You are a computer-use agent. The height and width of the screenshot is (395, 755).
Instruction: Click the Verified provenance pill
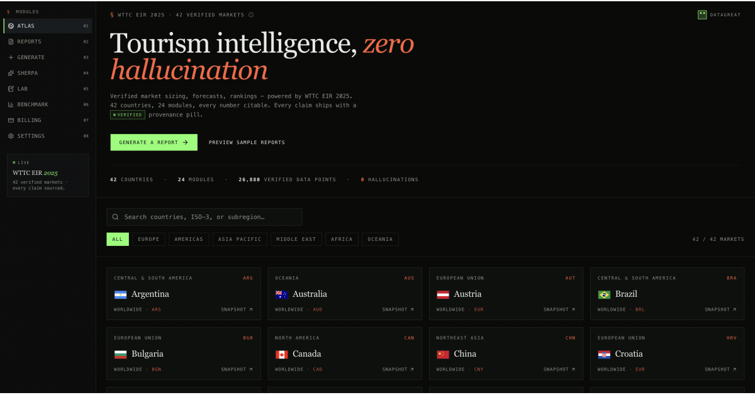pyautogui.click(x=128, y=115)
